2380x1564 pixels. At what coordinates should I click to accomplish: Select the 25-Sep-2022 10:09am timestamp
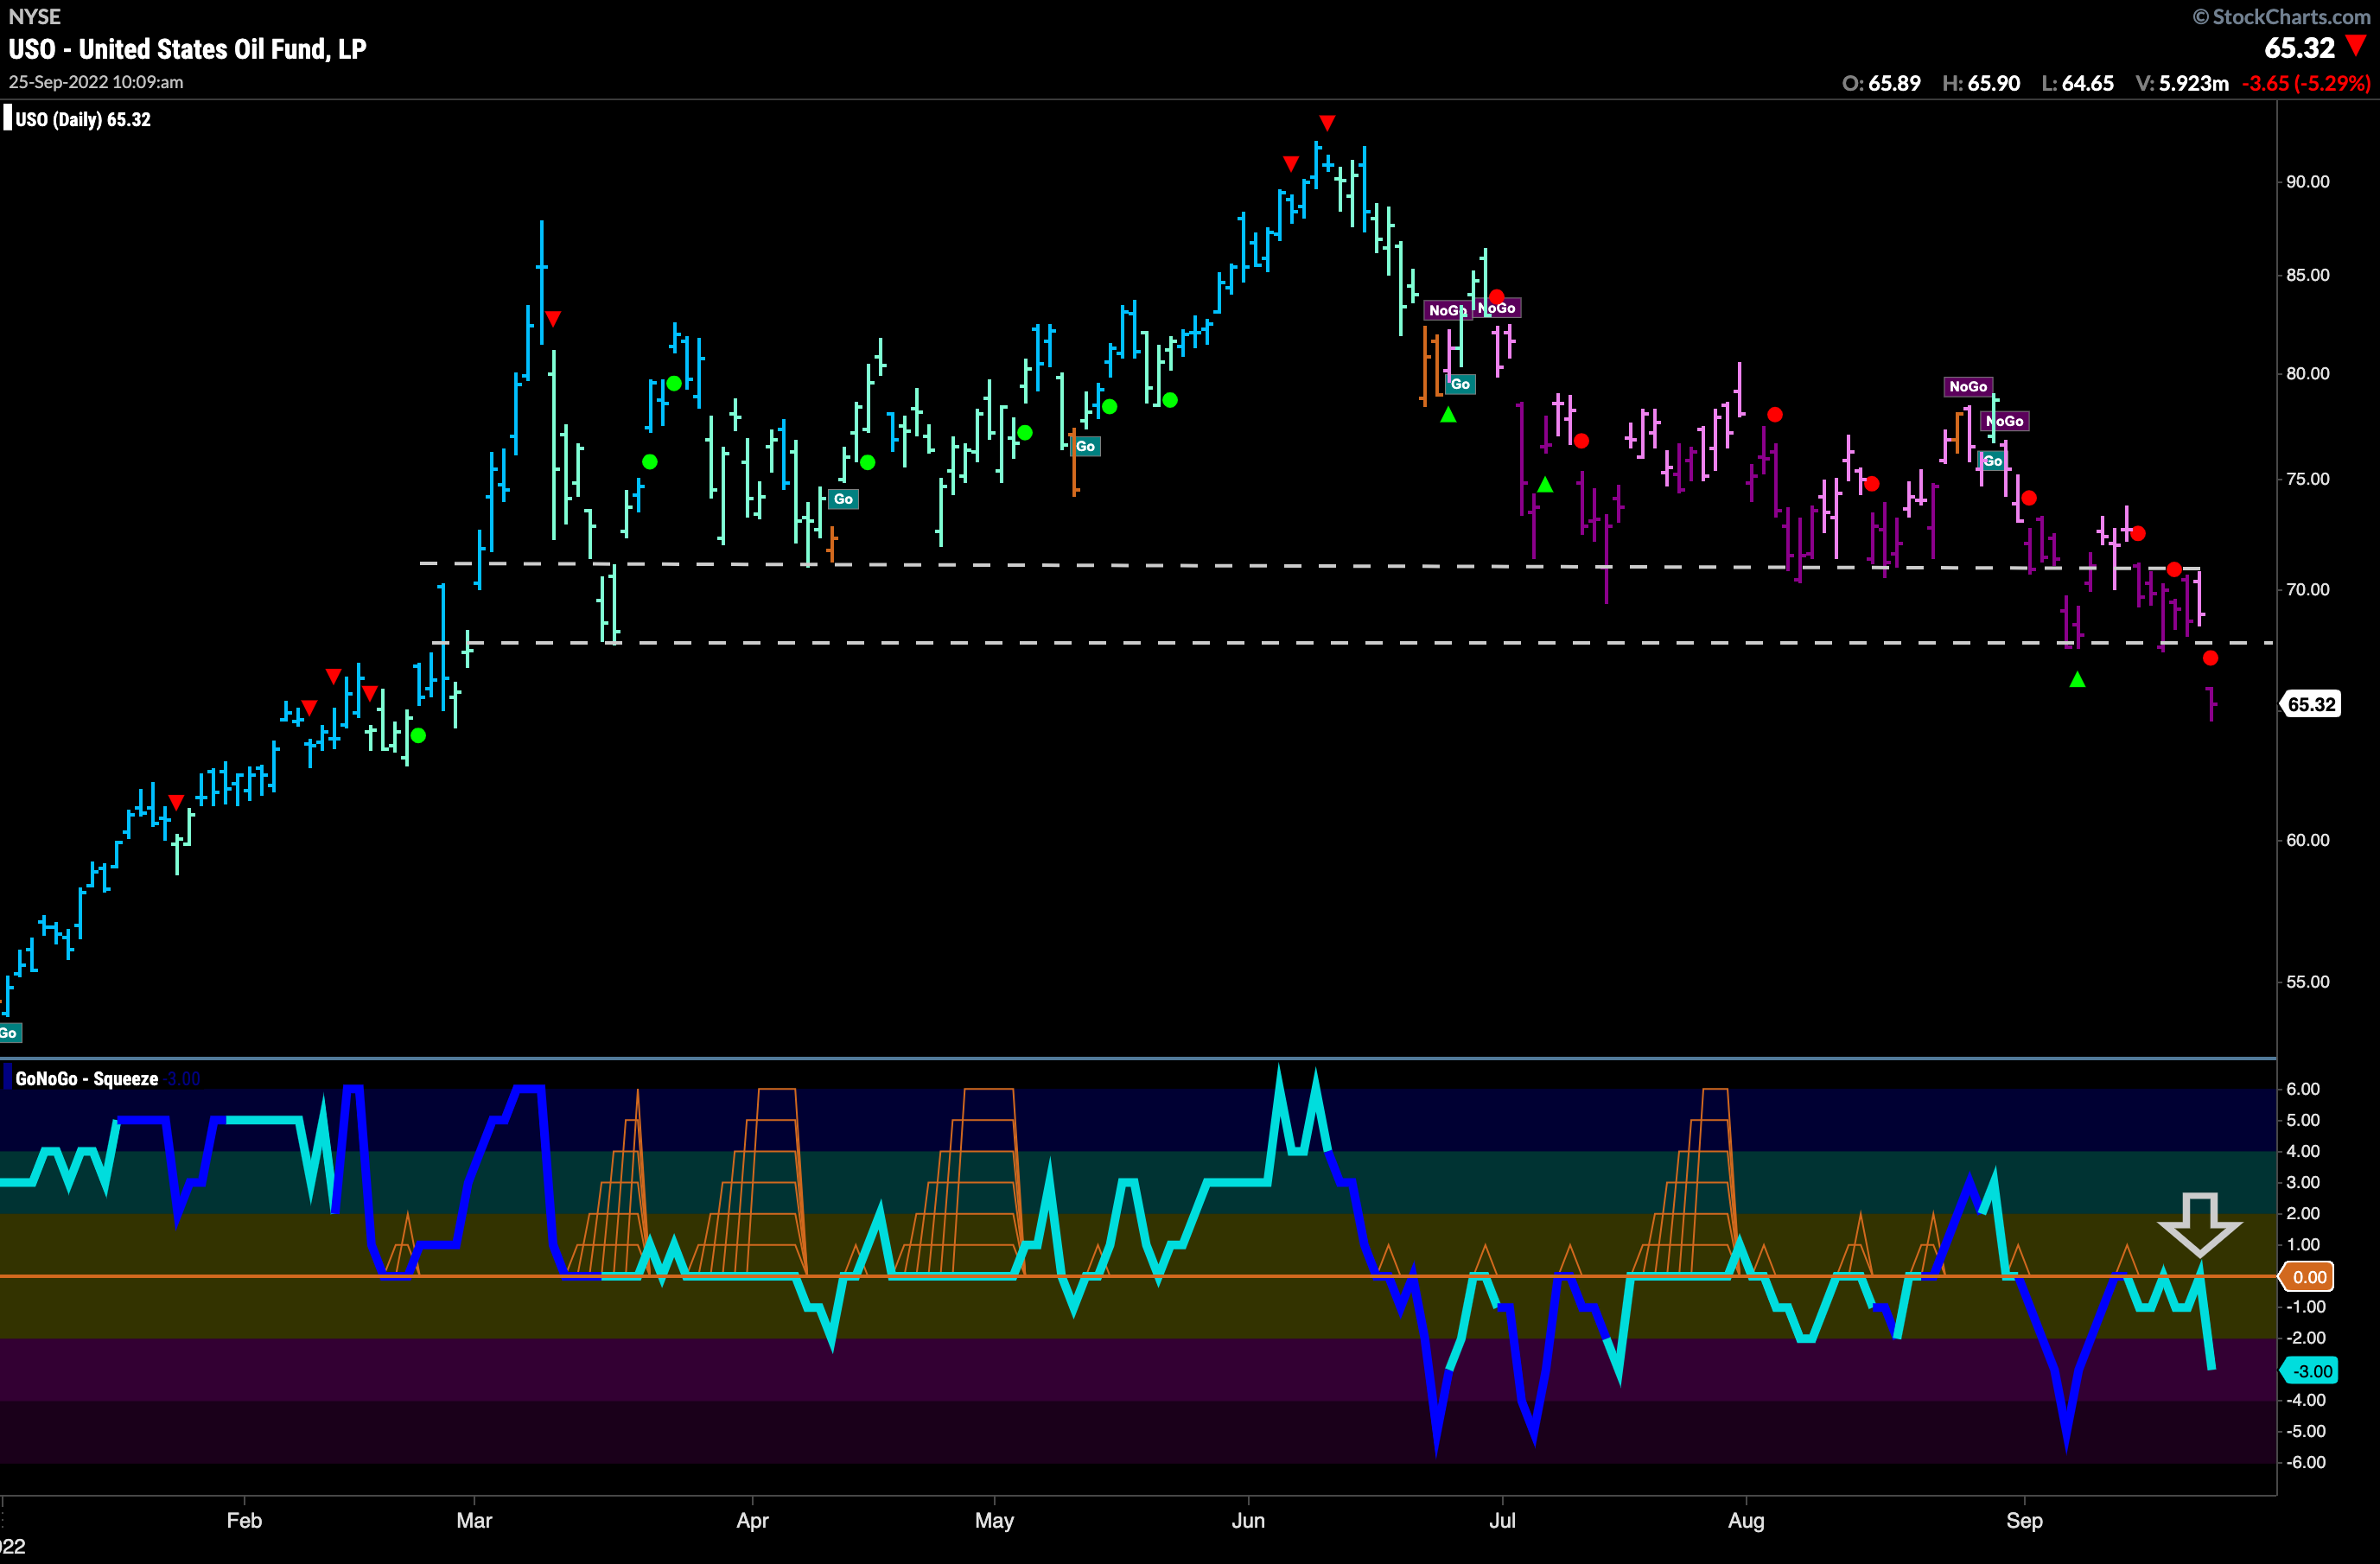click(96, 82)
